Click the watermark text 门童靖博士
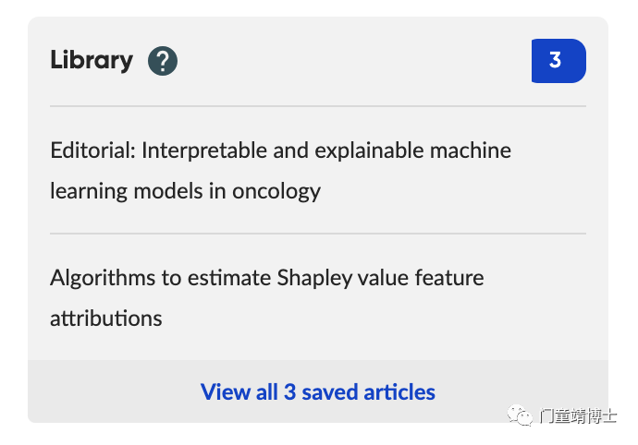Screen dimensions: 638x445 (578, 415)
